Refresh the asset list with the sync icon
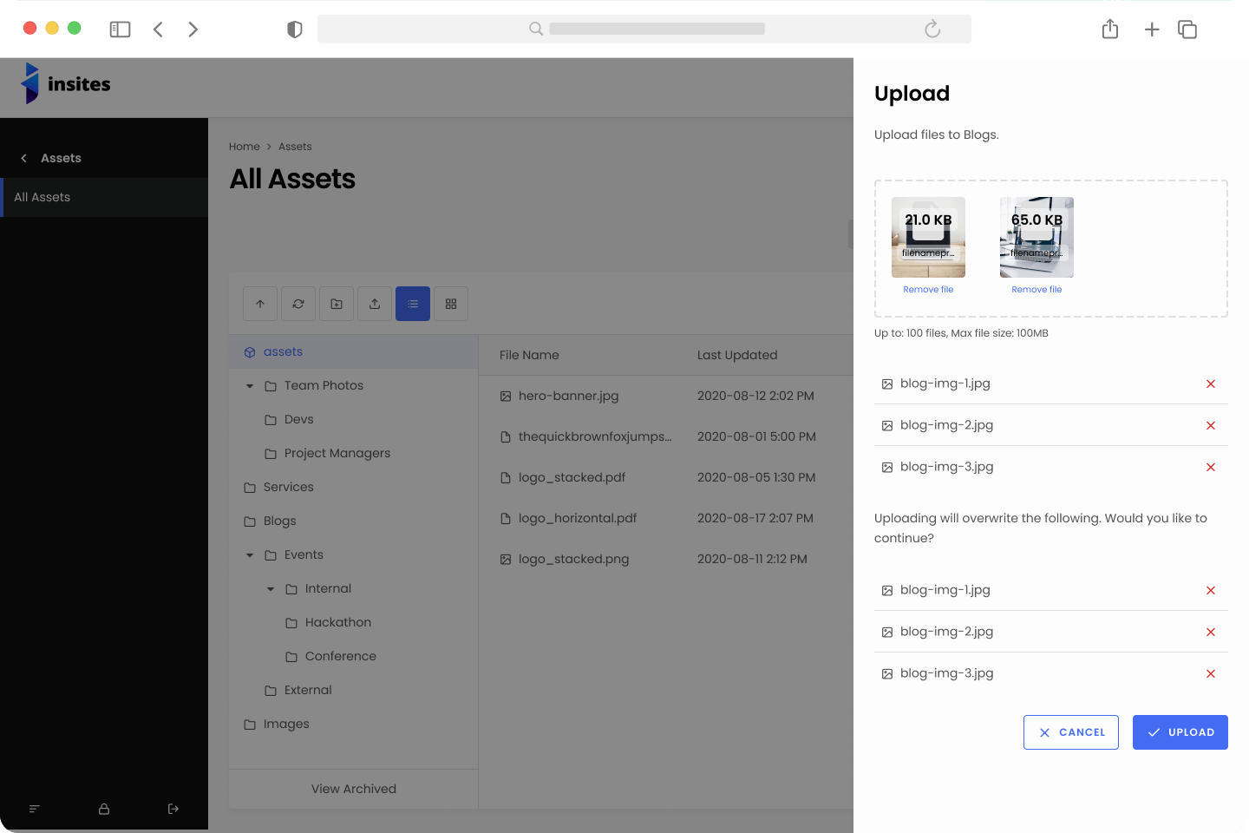Screen dimensions: 1249x833 [x=298, y=304]
